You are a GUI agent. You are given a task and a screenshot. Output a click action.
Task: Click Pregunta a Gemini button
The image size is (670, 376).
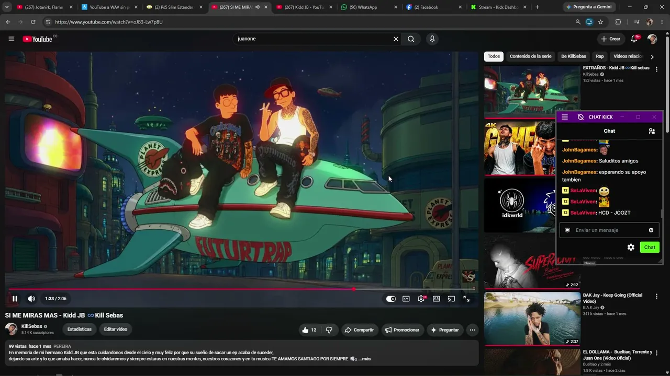(x=589, y=7)
